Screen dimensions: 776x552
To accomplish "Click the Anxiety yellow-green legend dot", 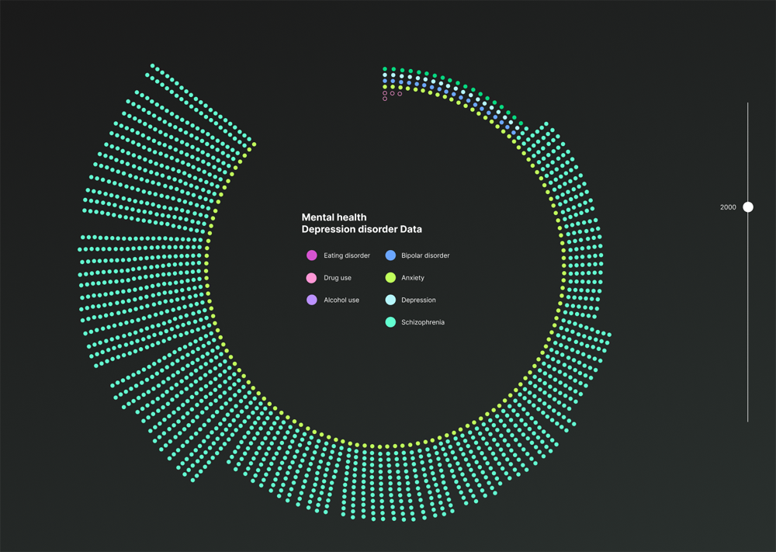I will (x=390, y=278).
